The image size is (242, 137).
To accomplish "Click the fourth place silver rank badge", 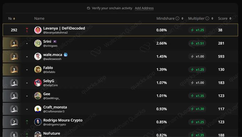I will point(14,83).
